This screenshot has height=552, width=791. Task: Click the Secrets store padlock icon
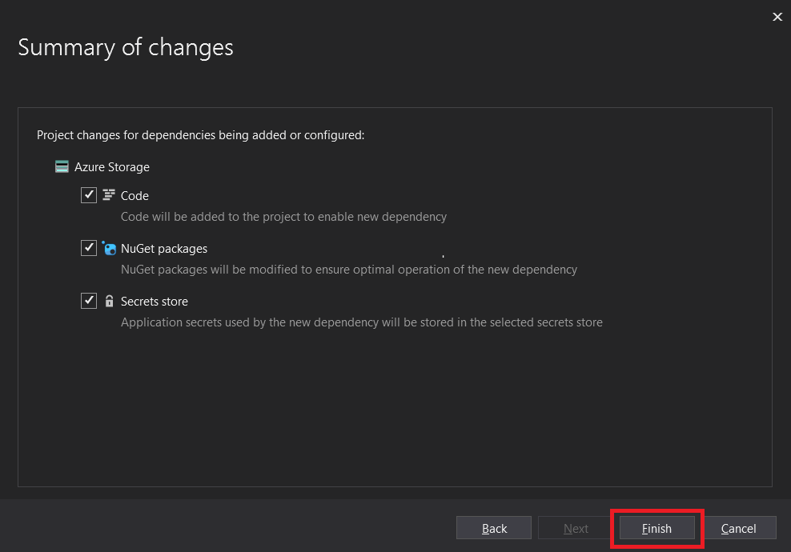click(110, 302)
